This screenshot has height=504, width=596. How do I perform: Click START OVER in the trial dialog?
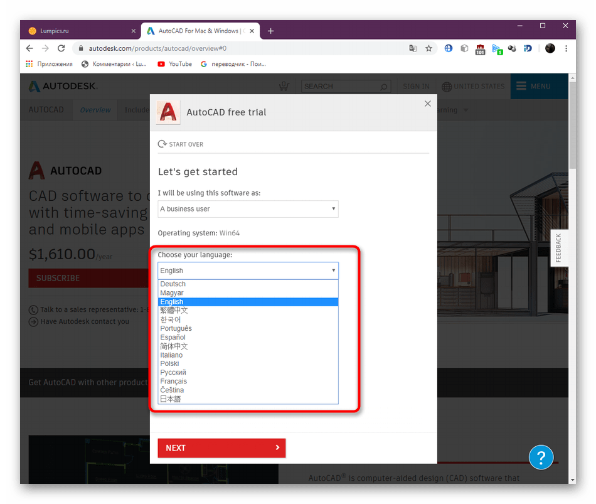click(181, 144)
